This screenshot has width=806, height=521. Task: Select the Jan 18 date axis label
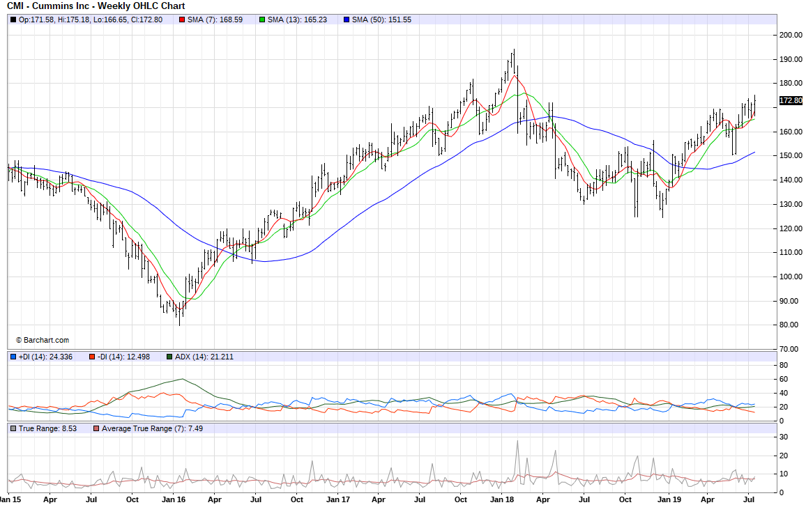click(502, 499)
